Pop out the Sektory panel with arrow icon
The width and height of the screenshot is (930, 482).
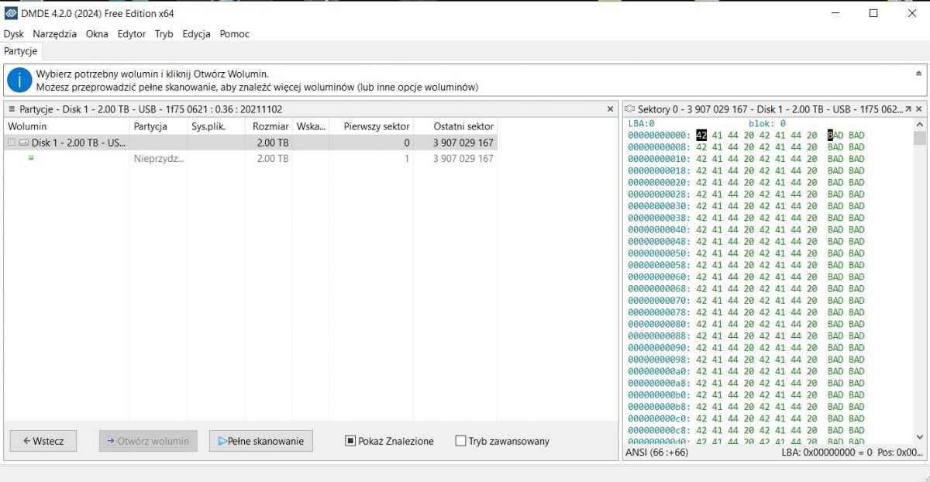click(x=909, y=109)
